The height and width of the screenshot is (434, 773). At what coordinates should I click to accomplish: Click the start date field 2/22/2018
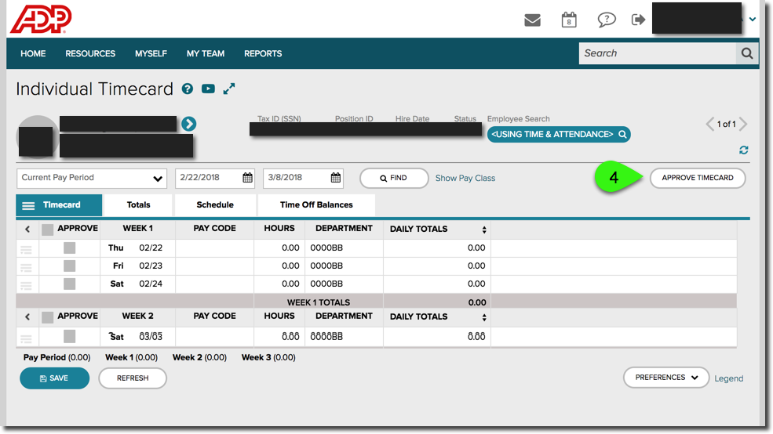(209, 178)
